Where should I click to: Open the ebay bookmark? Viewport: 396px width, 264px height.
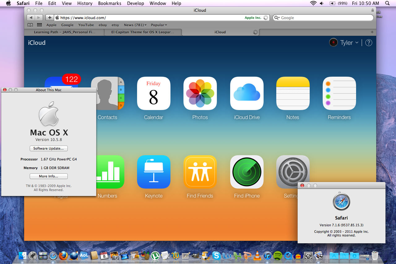(x=103, y=25)
